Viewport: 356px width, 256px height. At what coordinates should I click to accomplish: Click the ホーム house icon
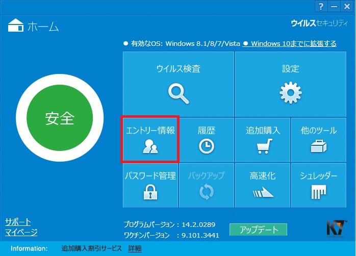16,25
